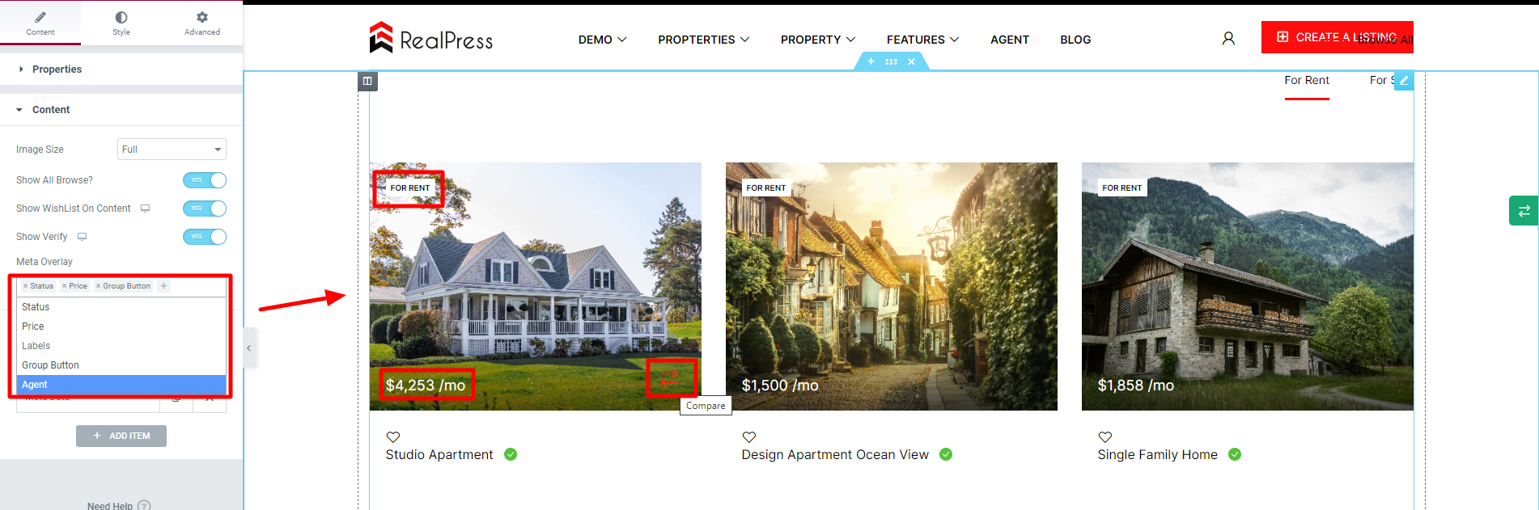Click the green compare side button
The width and height of the screenshot is (1539, 510).
pyautogui.click(x=1524, y=210)
